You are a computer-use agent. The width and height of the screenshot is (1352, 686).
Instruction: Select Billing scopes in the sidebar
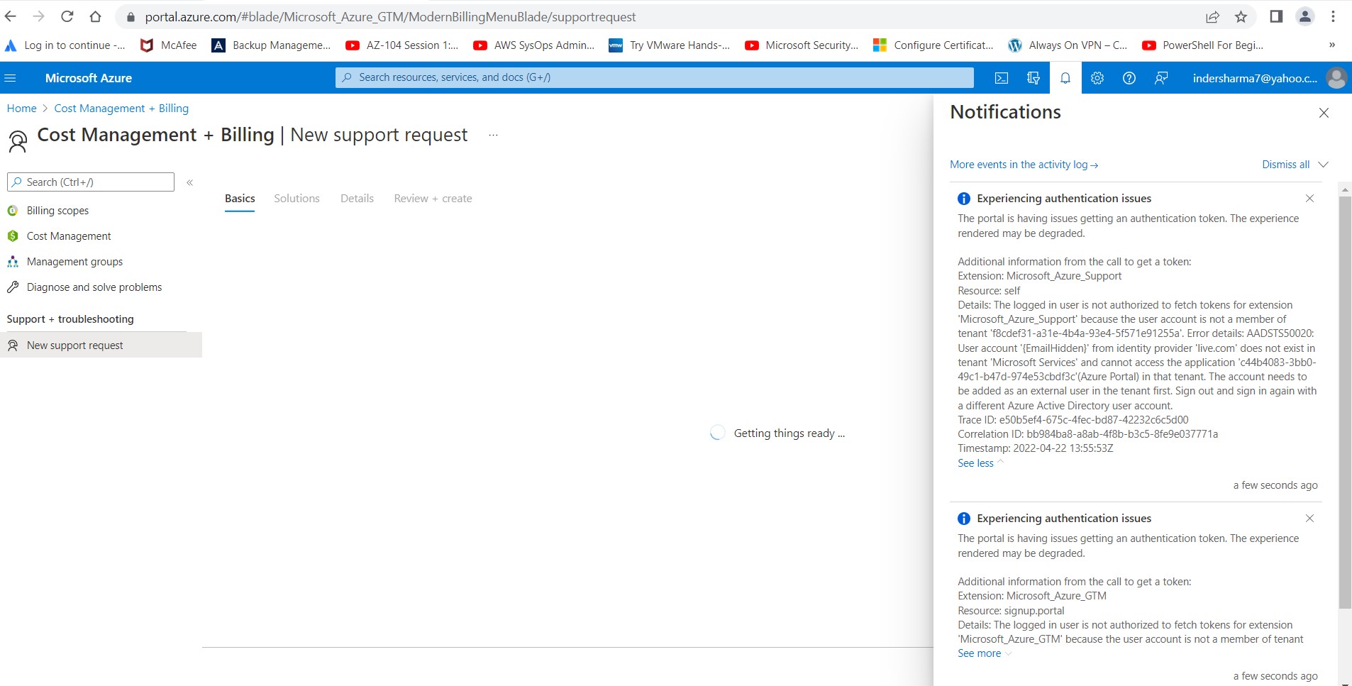coord(57,210)
